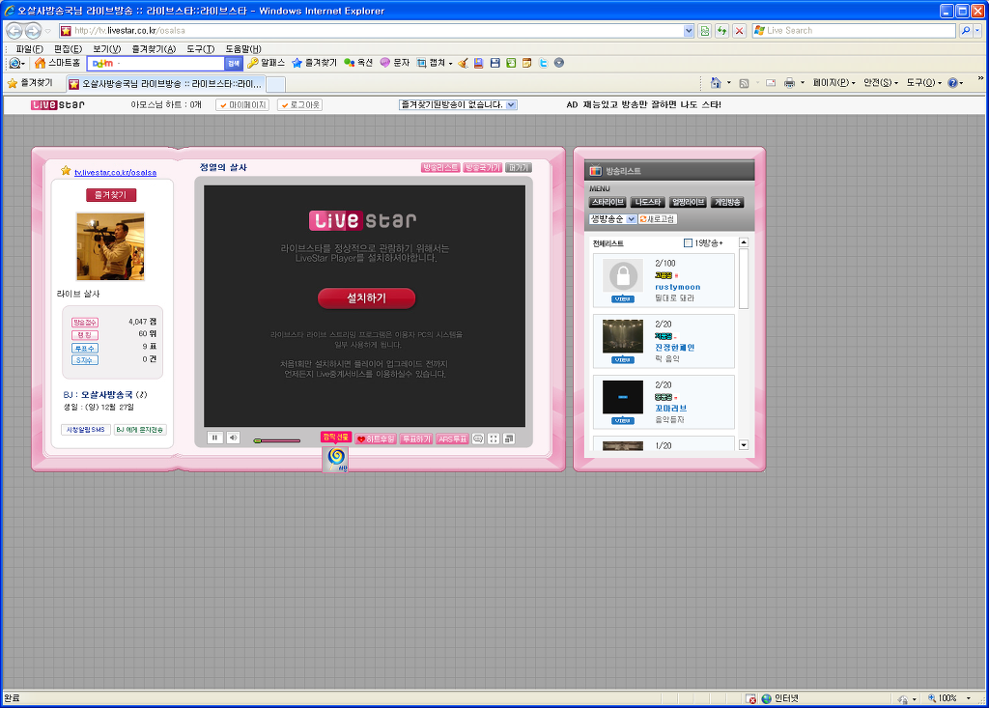
Task: Click the BJ에게 쪽지전송 button
Action: (x=140, y=430)
